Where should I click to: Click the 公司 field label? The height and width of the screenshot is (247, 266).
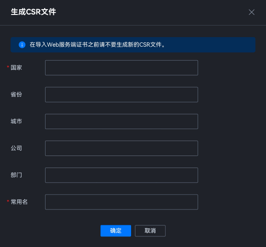coord(16,148)
